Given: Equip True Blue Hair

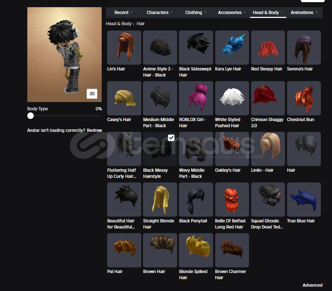Looking at the screenshot, I should (304, 200).
